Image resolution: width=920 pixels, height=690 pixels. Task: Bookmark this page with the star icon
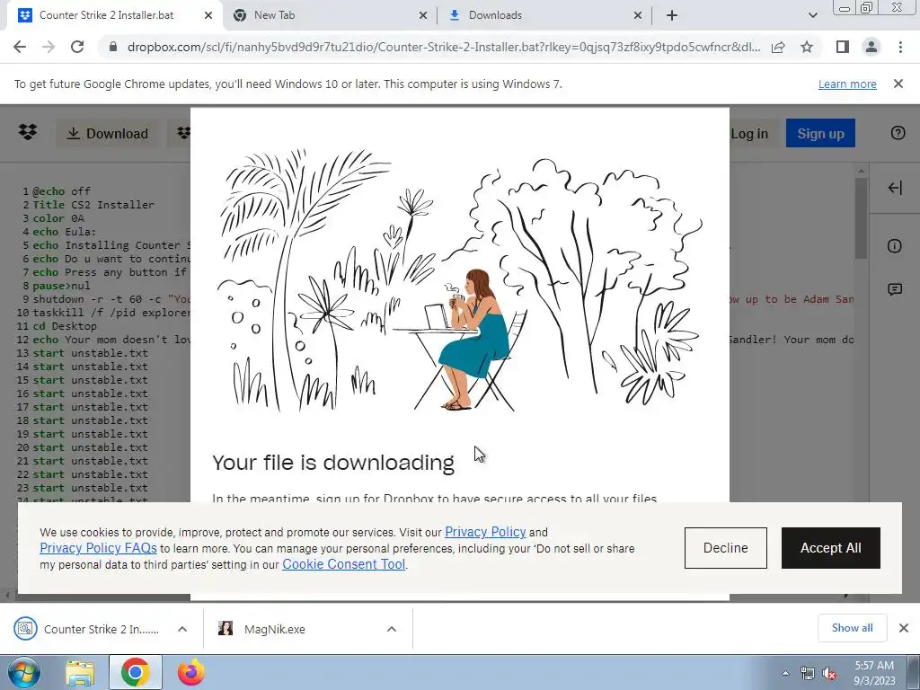tap(807, 47)
